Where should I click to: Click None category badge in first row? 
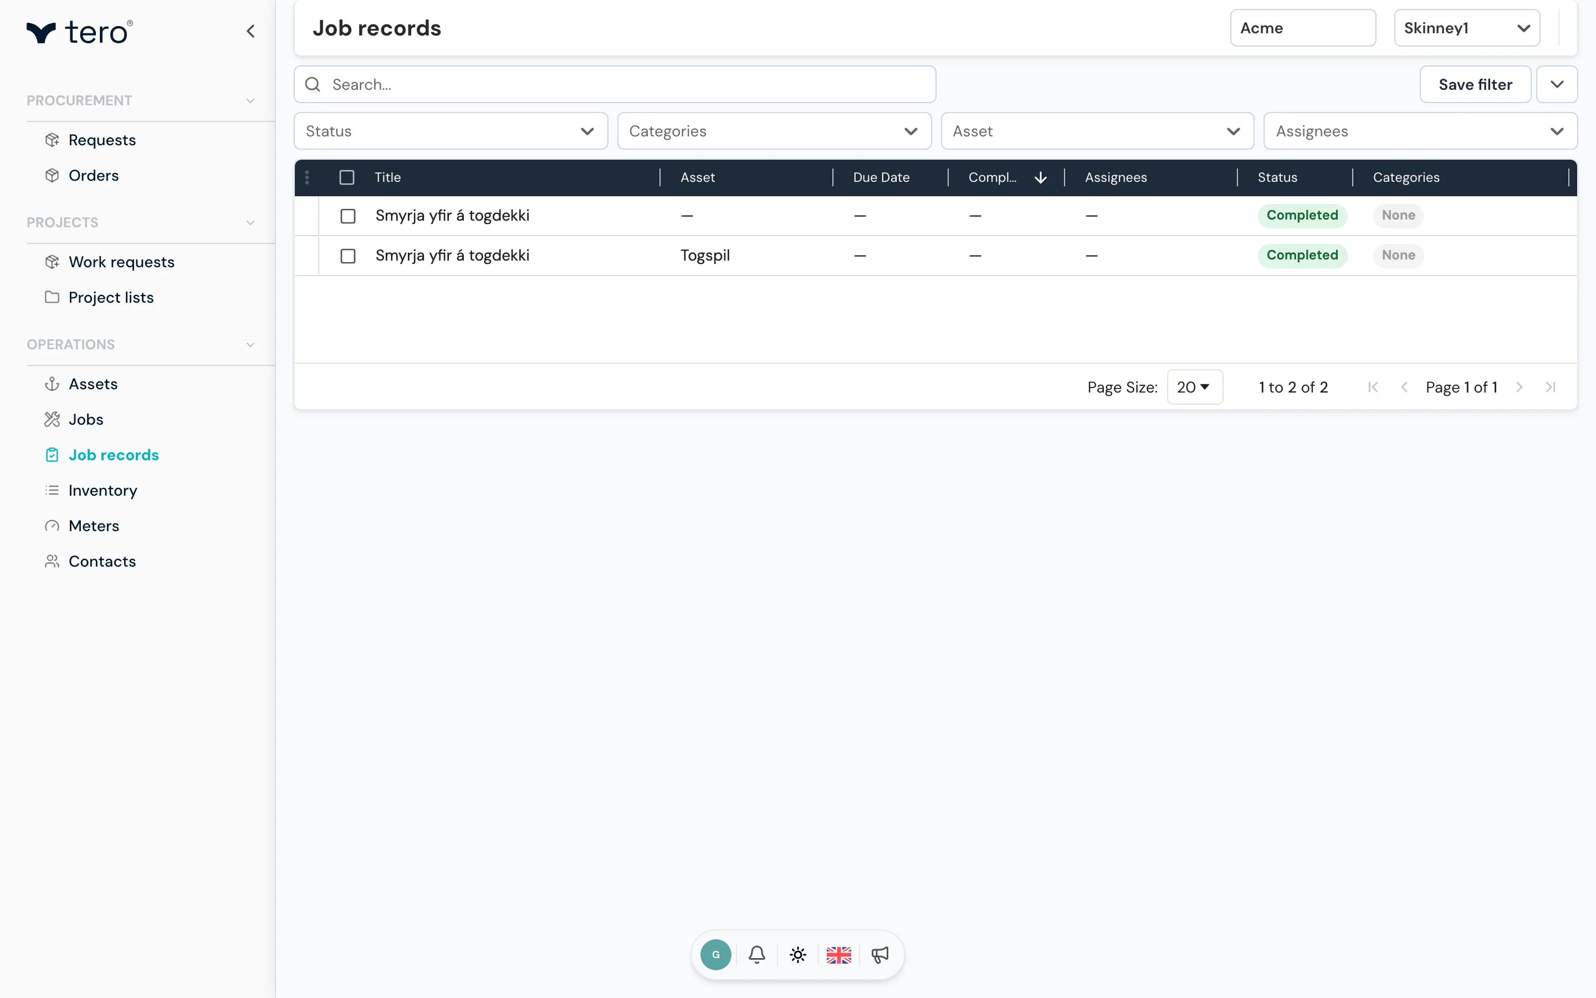tap(1398, 215)
